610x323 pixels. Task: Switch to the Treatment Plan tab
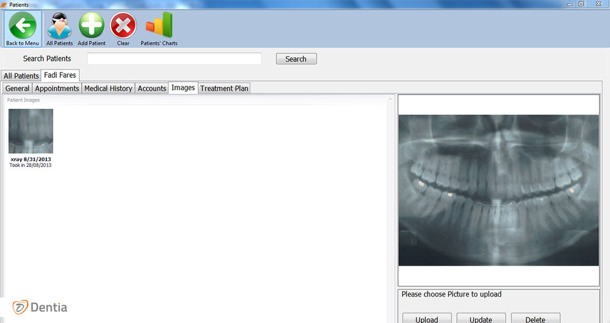pos(224,88)
